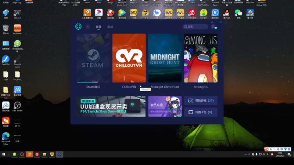Select the Among Us game card

[x=201, y=58]
